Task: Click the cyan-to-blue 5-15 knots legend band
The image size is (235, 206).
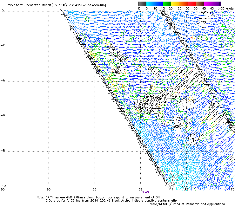Action: [x=155, y=4]
